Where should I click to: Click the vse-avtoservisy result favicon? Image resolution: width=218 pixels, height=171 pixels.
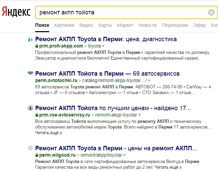(30, 108)
